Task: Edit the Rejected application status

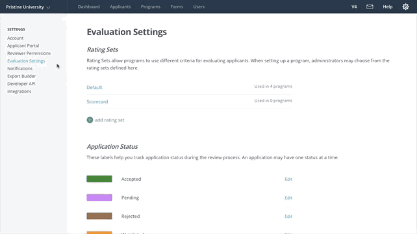Action: (288, 216)
